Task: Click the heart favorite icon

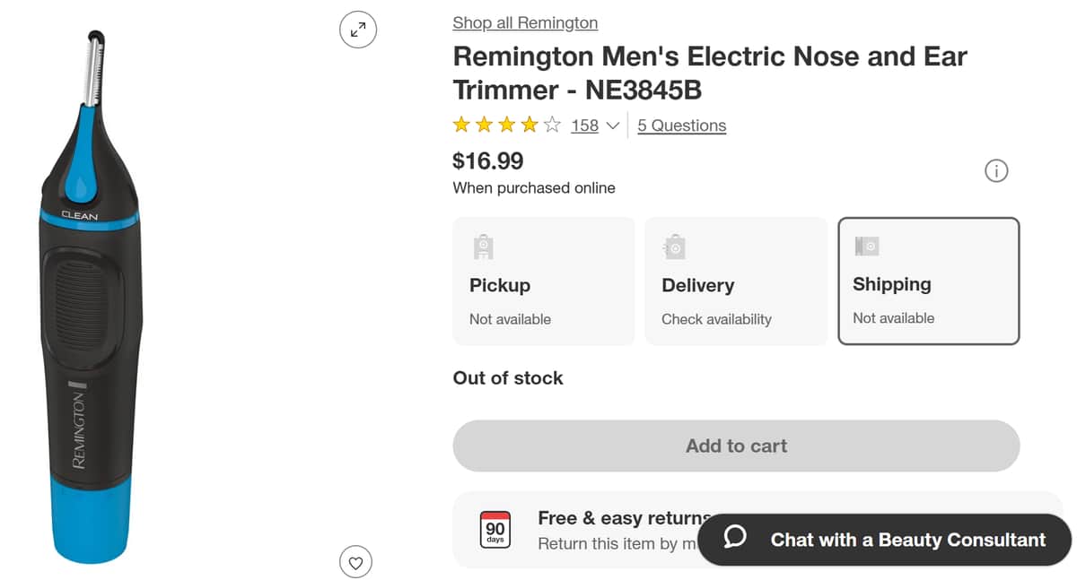Action: [x=355, y=563]
